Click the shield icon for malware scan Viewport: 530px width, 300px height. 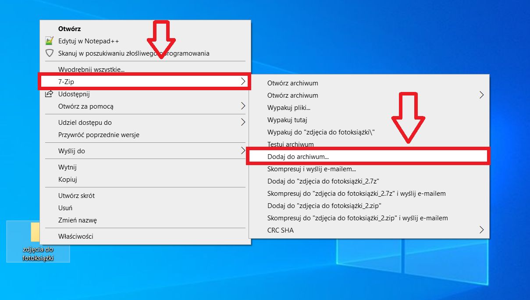click(49, 53)
